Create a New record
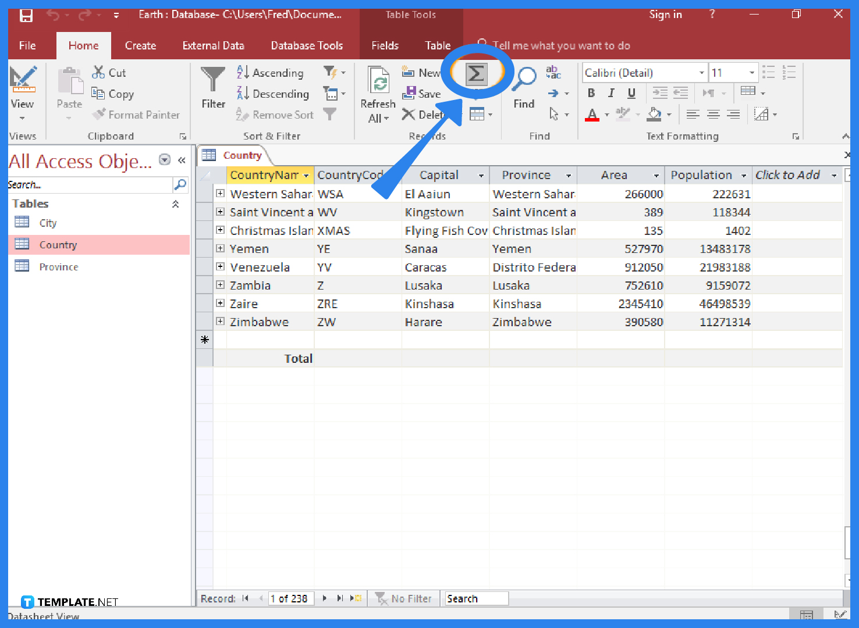859x628 pixels. pos(421,72)
